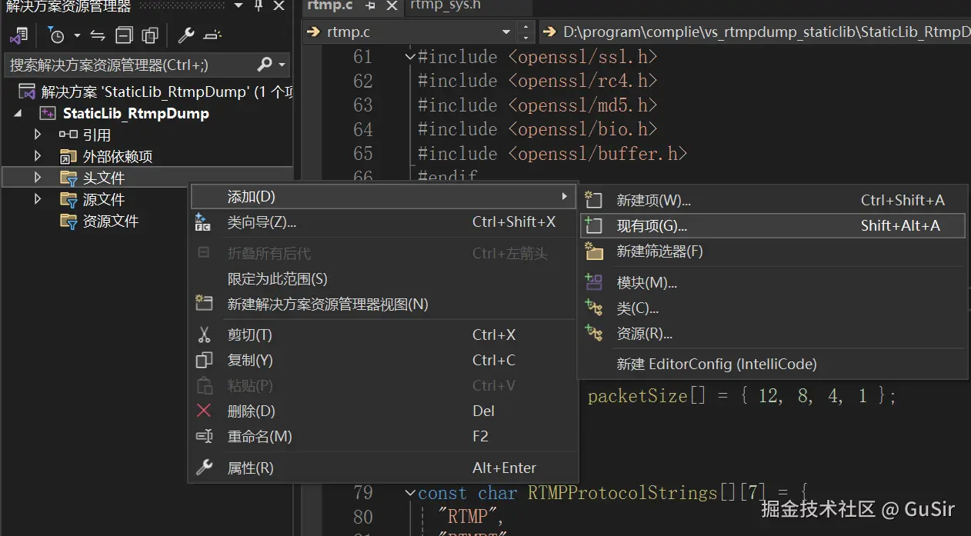Close the Solution Explorer panel

(279, 6)
